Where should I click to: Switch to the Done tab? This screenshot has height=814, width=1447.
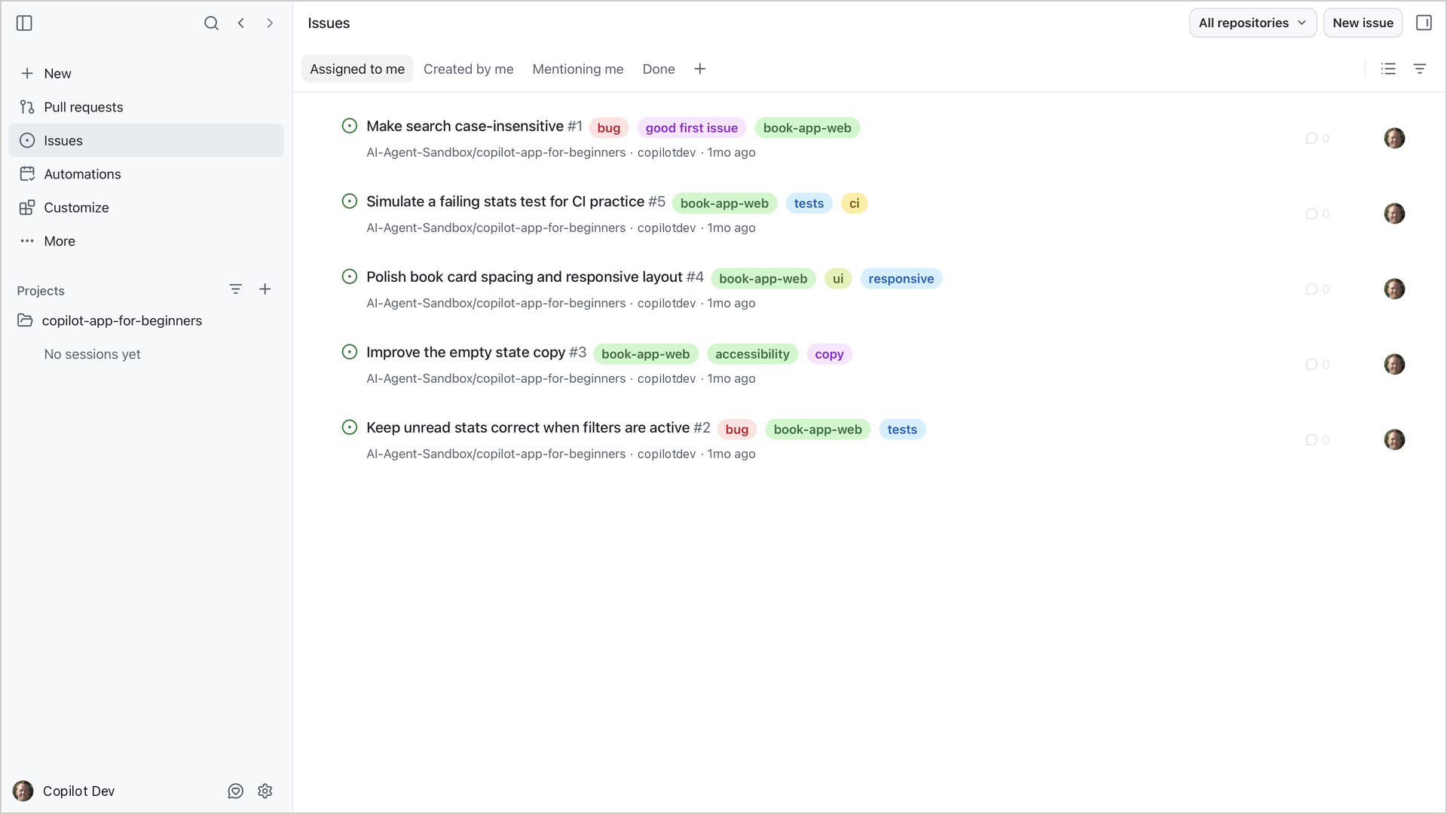point(659,69)
